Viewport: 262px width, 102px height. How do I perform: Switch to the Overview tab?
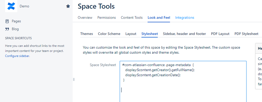(85, 18)
